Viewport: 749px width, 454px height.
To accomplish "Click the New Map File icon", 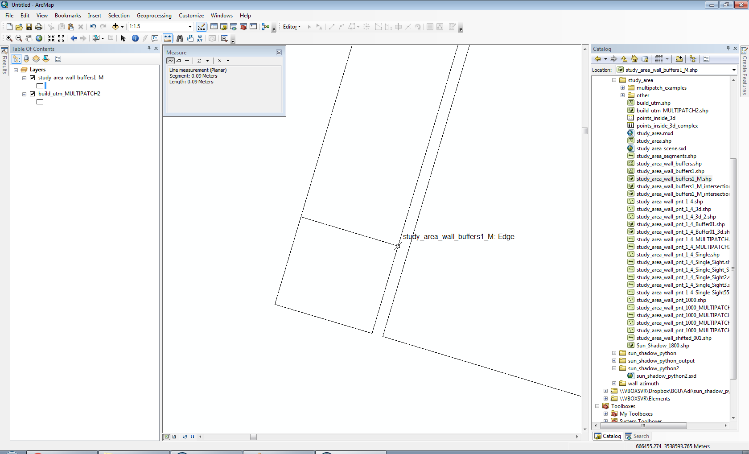I will coord(9,27).
